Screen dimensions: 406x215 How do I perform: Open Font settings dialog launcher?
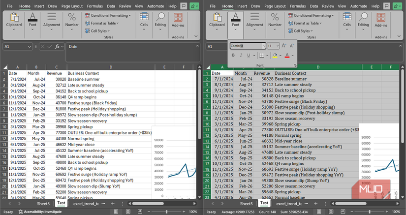click(x=295, y=65)
